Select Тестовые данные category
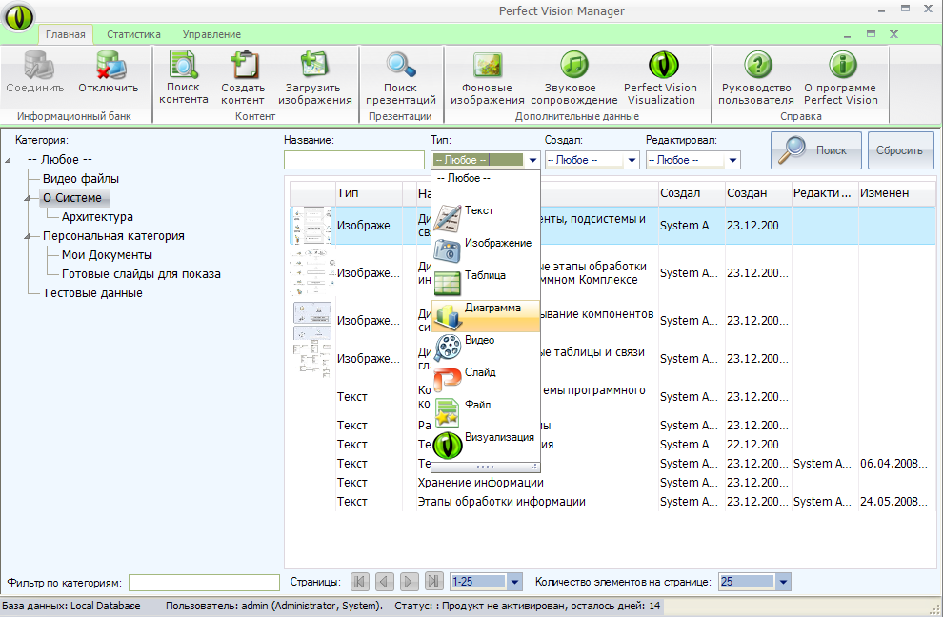Image resolution: width=943 pixels, height=617 pixels. [x=92, y=293]
